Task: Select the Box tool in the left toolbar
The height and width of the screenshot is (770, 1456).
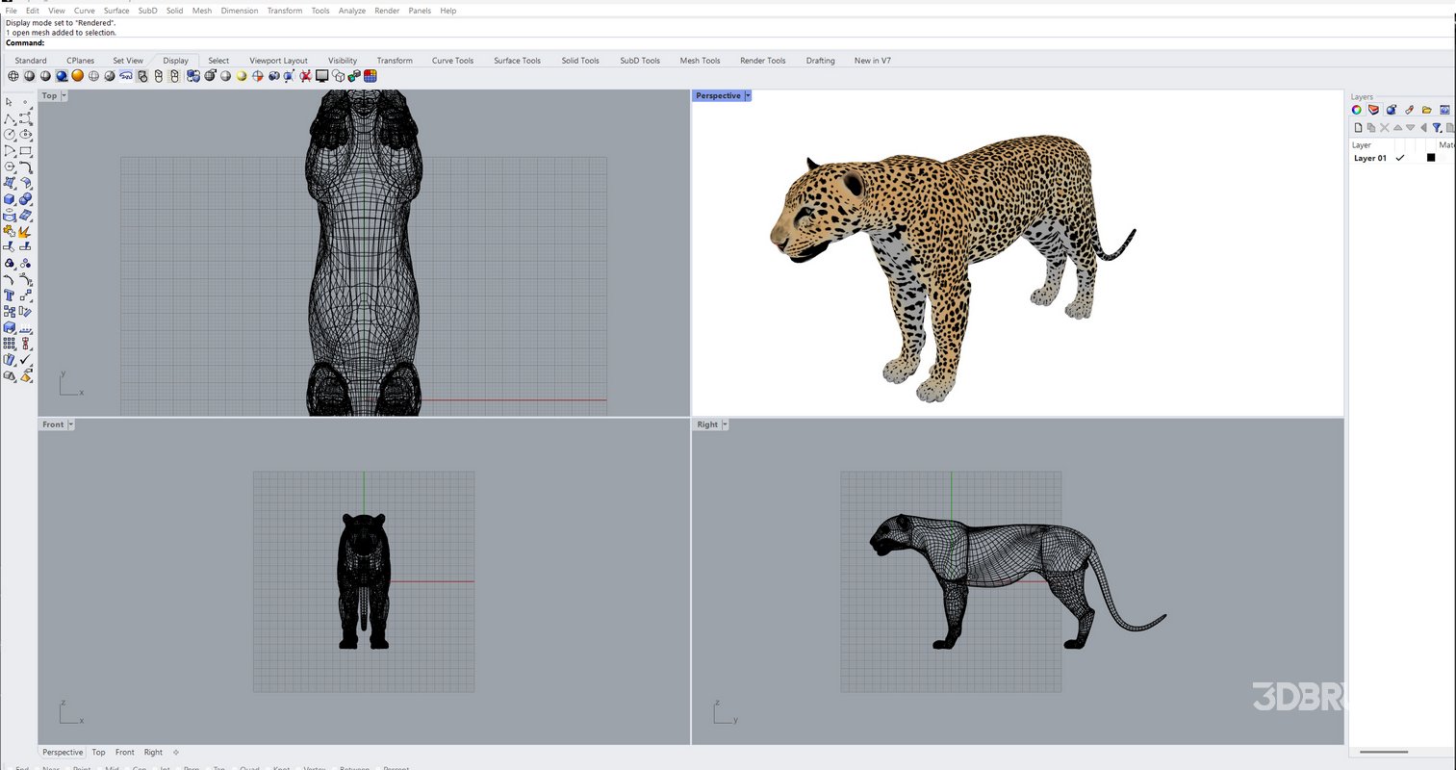Action: (x=11, y=199)
